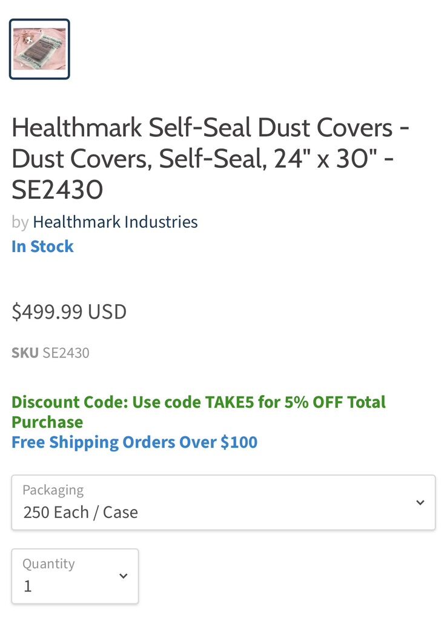Click the quantity value 1

click(28, 586)
